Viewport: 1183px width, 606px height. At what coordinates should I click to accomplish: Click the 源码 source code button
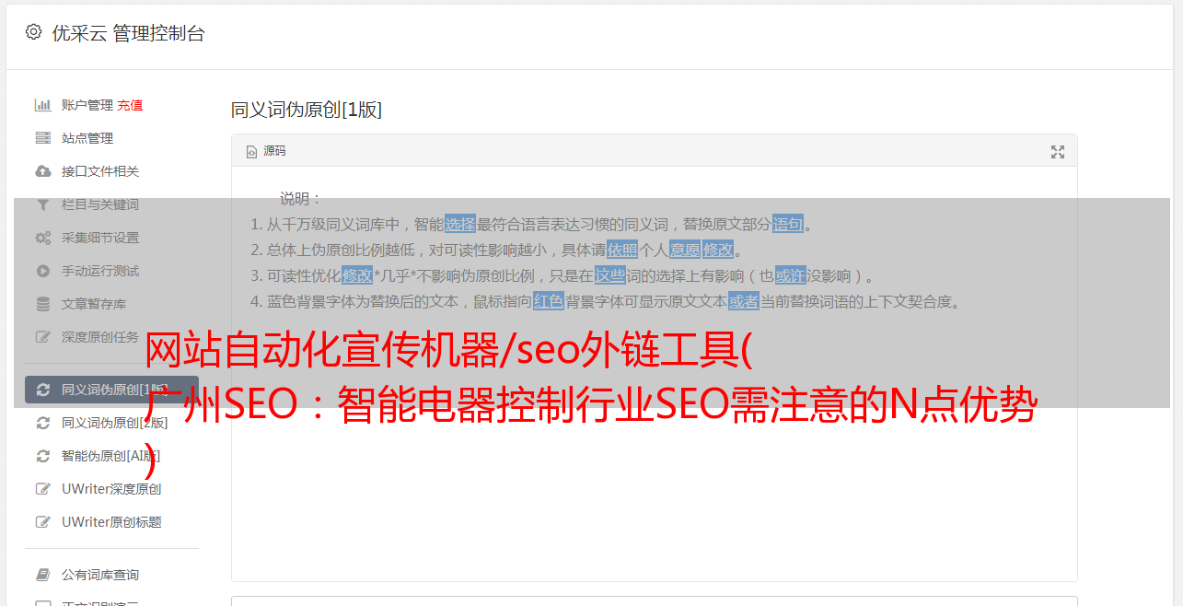[266, 151]
